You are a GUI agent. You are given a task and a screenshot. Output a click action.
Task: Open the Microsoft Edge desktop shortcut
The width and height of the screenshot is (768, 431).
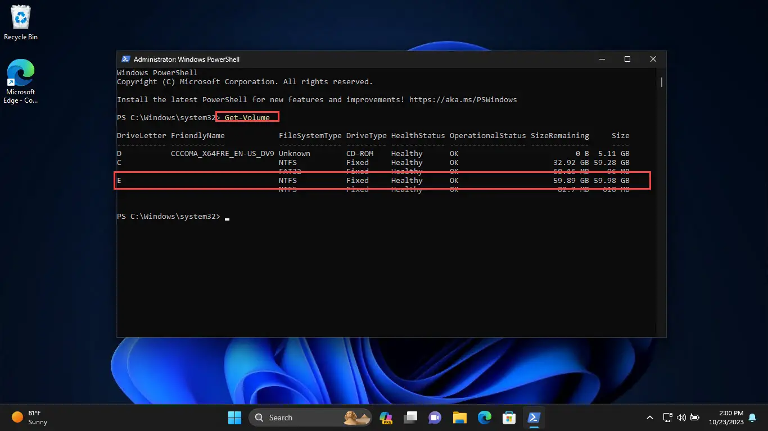point(21,82)
